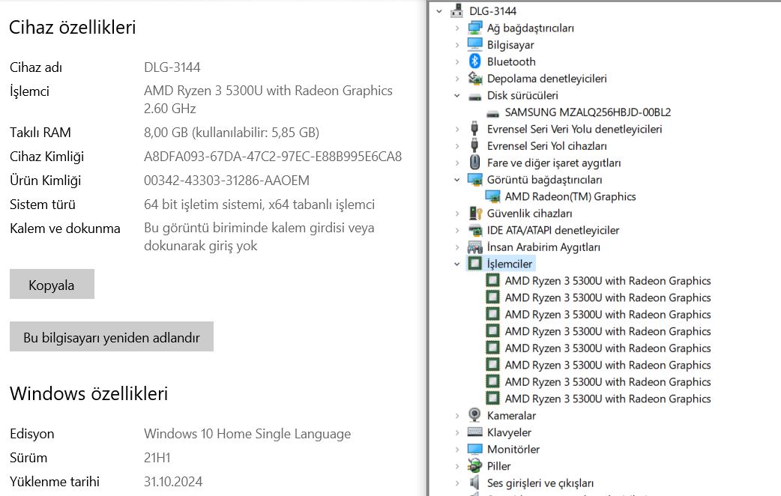Click the Kopyala button
781x496 pixels.
pos(52,285)
